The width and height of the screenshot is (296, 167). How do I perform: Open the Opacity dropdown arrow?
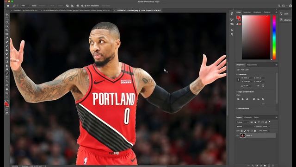[x=269, y=127]
